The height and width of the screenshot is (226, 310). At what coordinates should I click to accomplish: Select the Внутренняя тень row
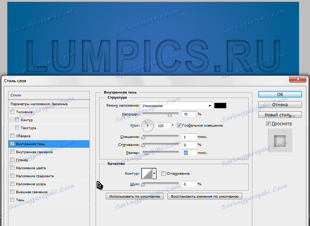pos(49,144)
